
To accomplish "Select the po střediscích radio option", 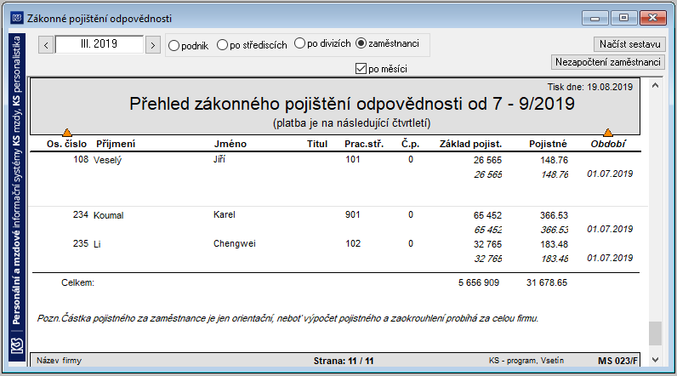I will [252, 45].
